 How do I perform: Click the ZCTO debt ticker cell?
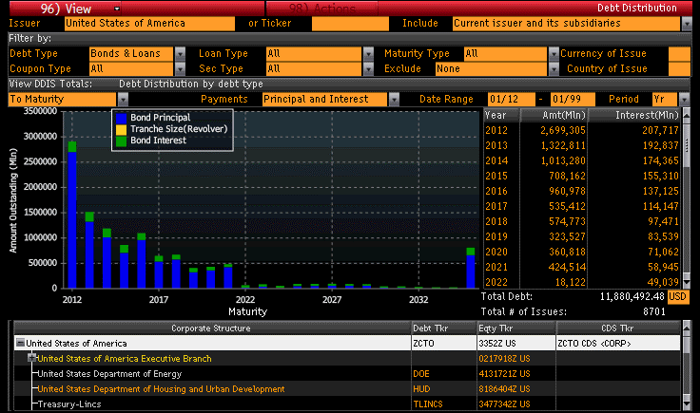pos(444,344)
